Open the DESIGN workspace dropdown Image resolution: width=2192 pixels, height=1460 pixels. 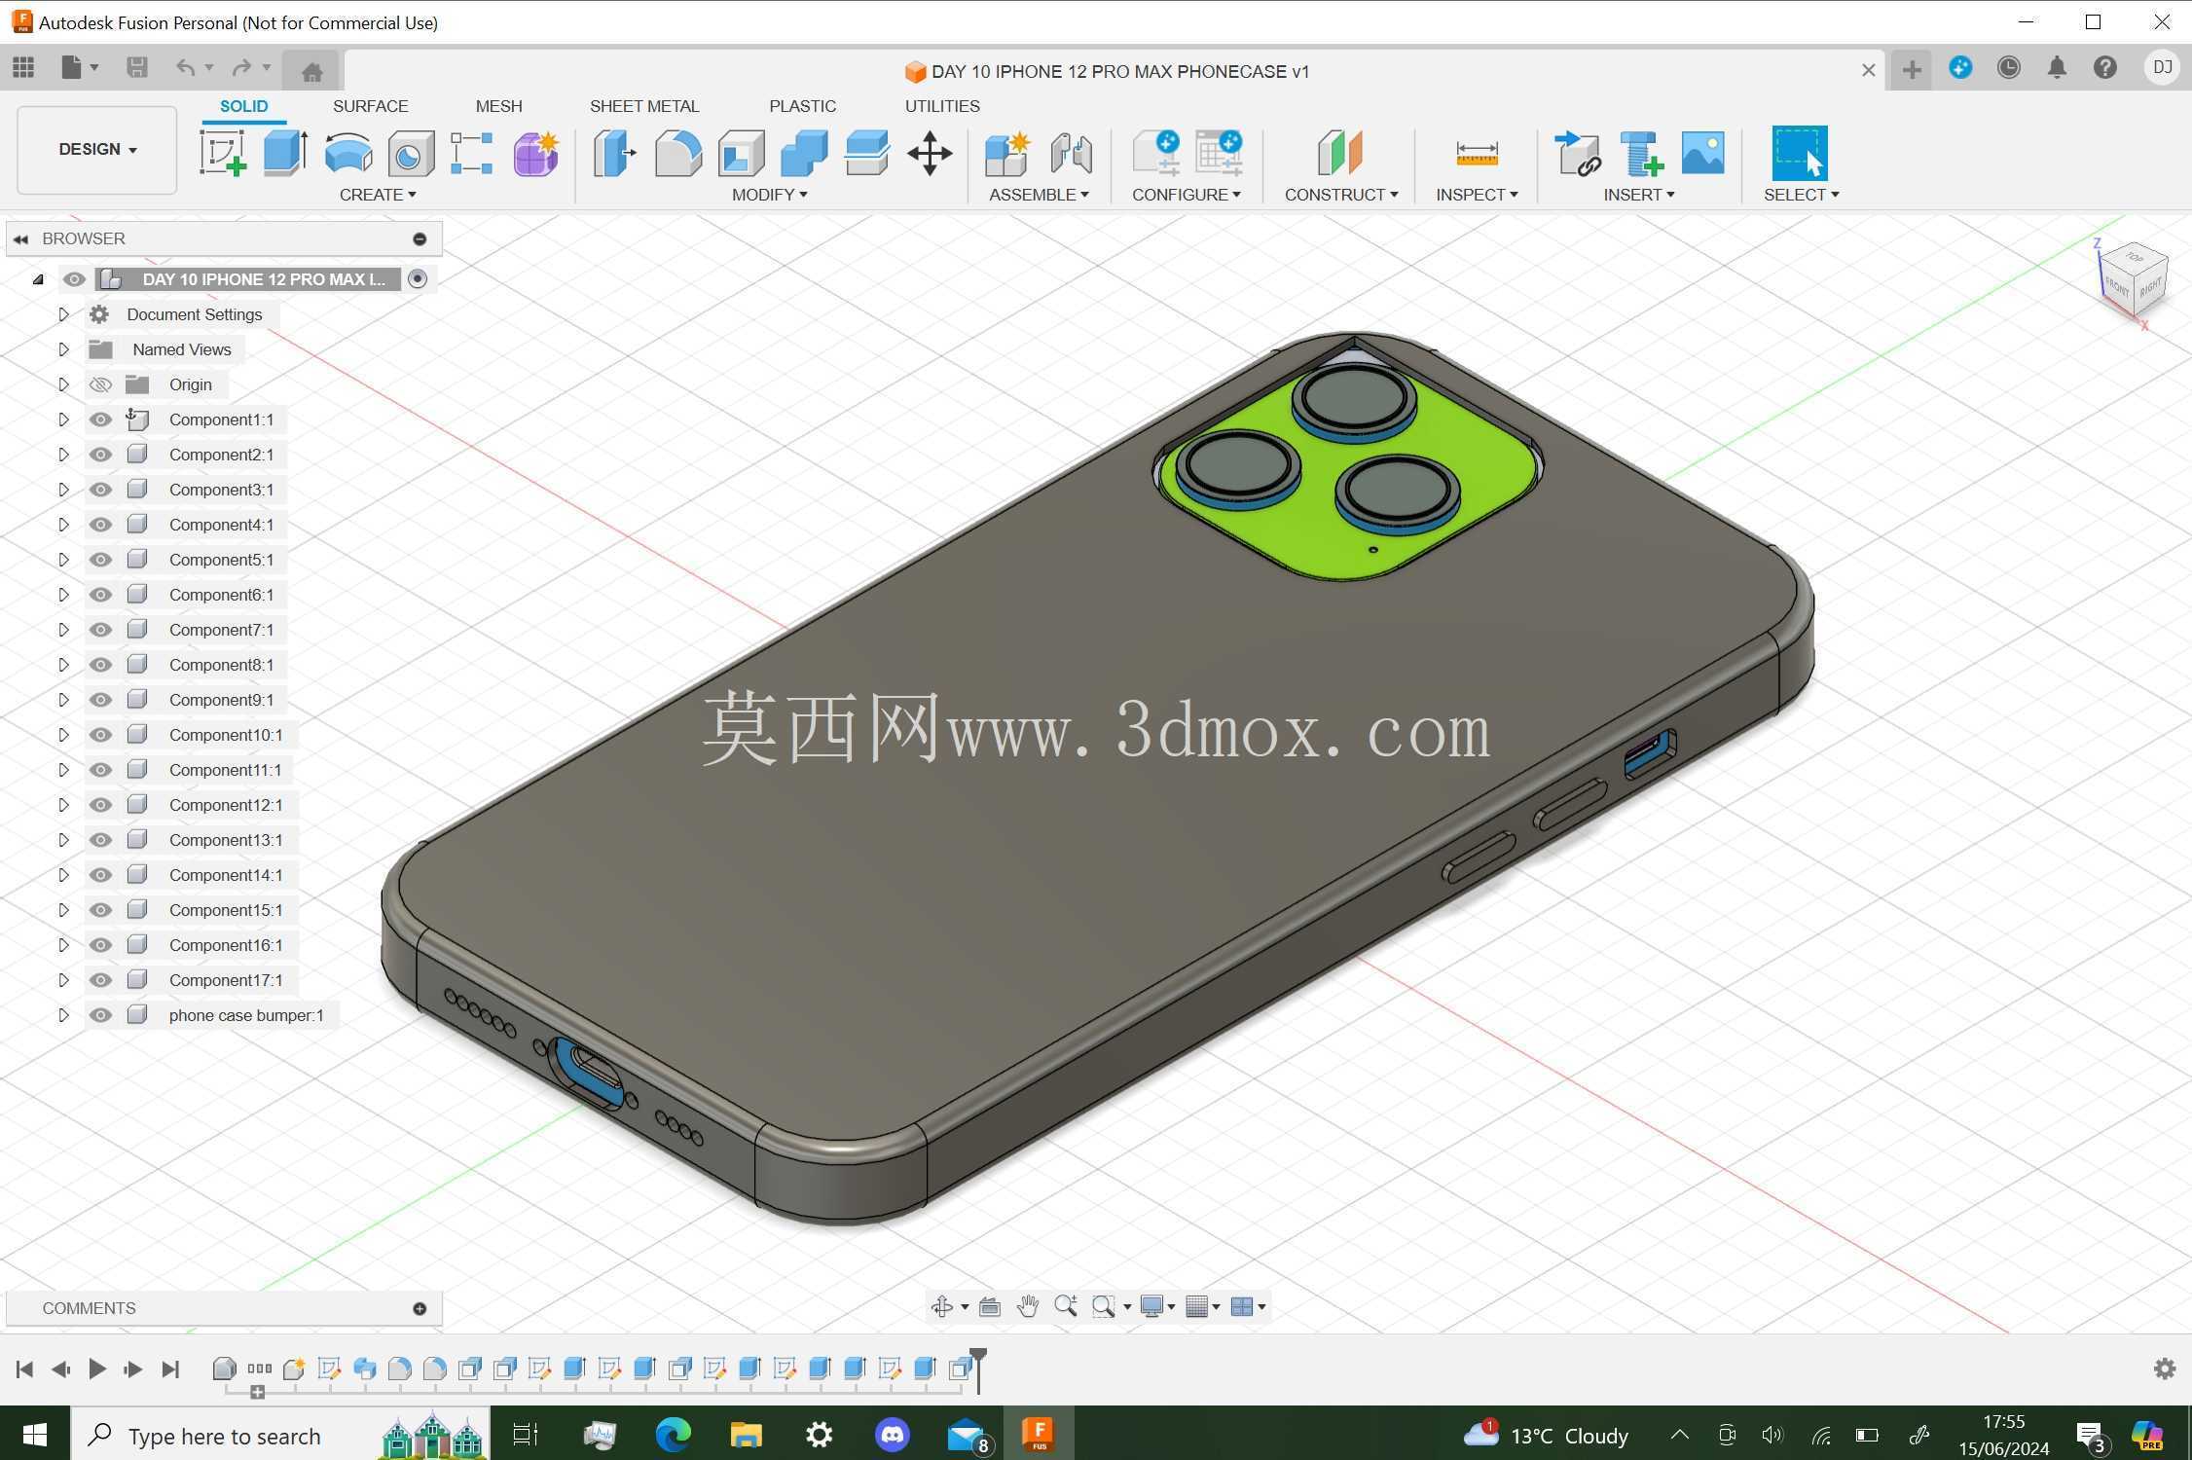click(97, 149)
